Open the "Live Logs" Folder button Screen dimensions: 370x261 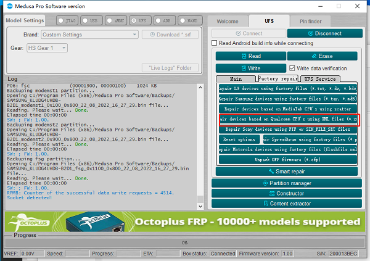[x=170, y=68]
